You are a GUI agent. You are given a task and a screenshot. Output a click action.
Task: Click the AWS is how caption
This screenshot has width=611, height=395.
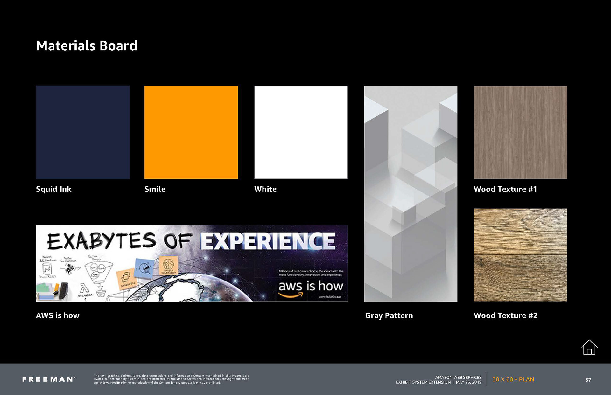tap(58, 315)
